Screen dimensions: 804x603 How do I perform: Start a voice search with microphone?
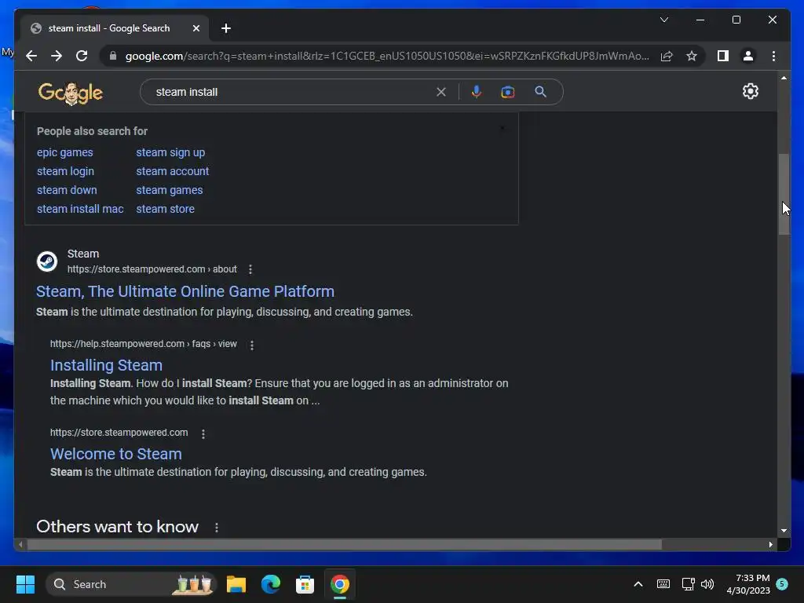(x=477, y=92)
